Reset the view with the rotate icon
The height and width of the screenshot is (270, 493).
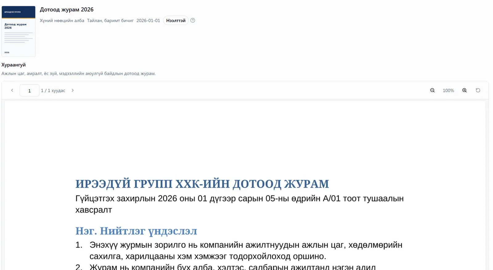pos(478,90)
